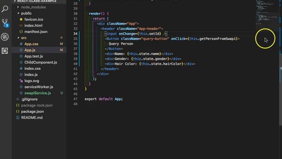Click the 'App-header' className string
282x159 pixels.
[149, 29]
